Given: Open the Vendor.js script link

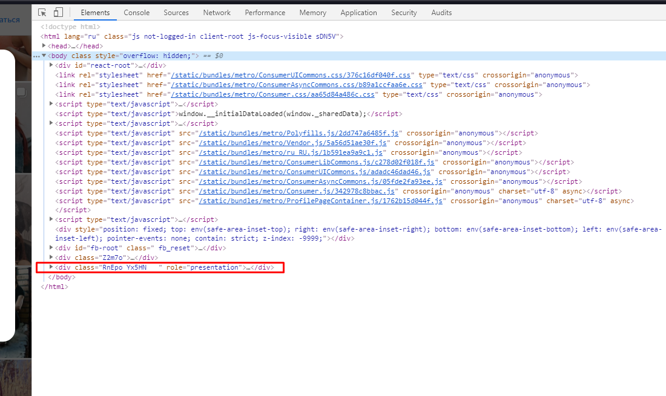Looking at the screenshot, I should click(292, 143).
